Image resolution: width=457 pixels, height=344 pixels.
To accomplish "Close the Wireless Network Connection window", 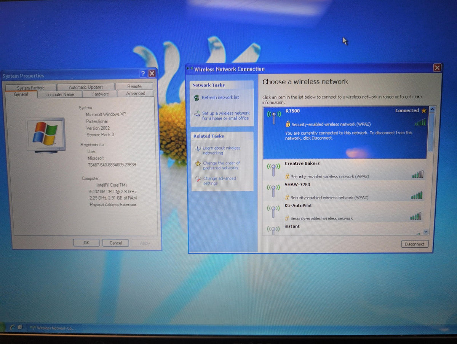I will [437, 68].
